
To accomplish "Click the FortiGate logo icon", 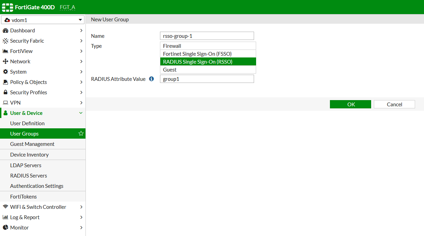I will 7,7.
